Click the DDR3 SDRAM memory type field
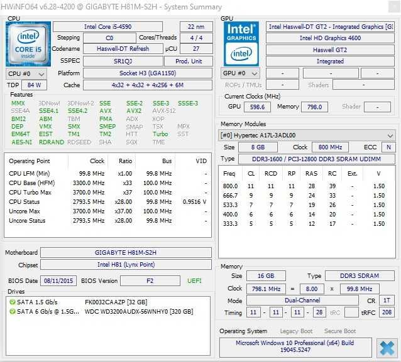Screen dimensions: 401x362 point(360,276)
